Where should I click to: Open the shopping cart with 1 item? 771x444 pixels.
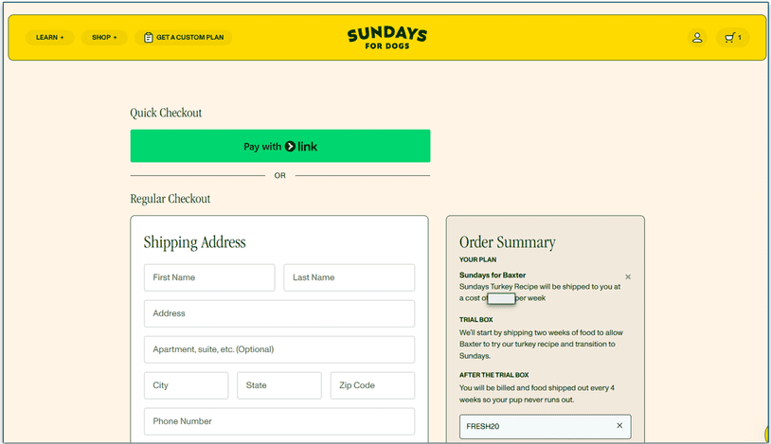[x=733, y=37]
